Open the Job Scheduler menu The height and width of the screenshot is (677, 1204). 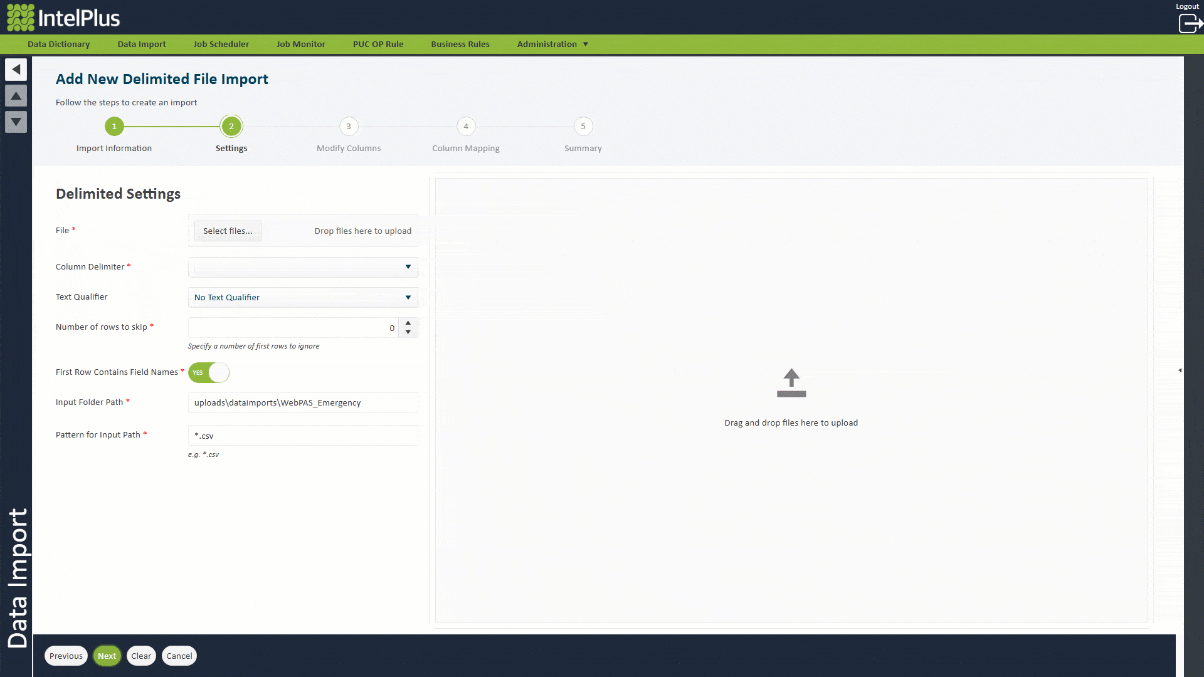click(x=221, y=44)
